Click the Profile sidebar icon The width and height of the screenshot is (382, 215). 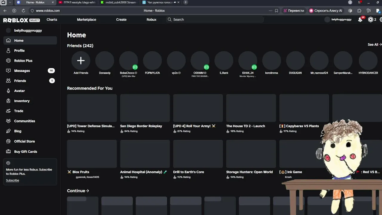pos(8,51)
